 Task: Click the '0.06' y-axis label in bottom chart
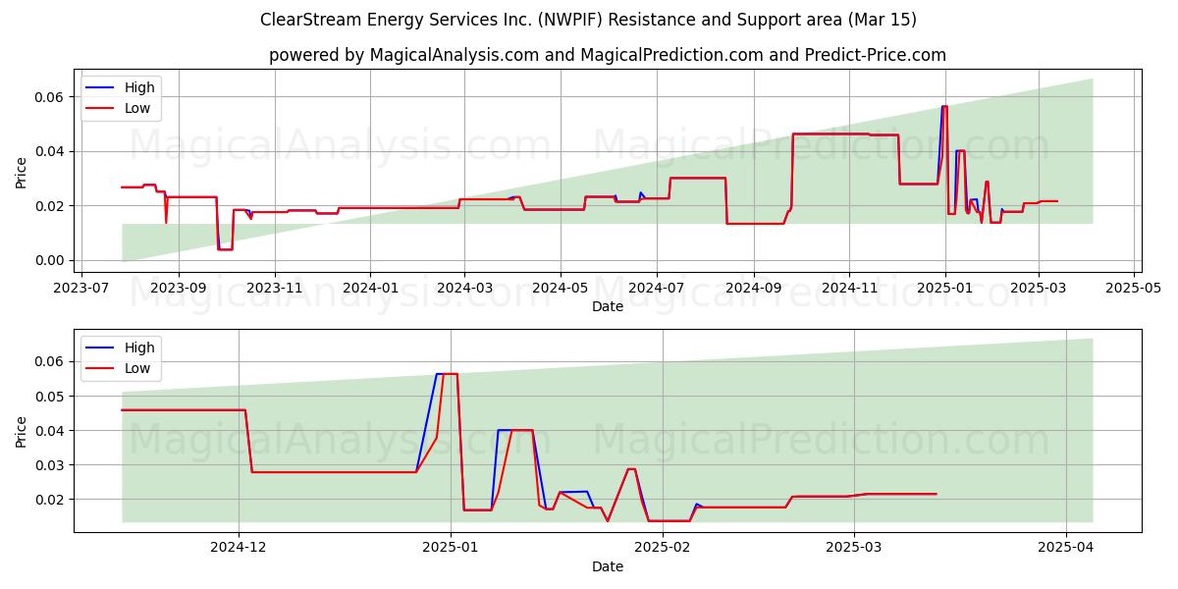51,362
